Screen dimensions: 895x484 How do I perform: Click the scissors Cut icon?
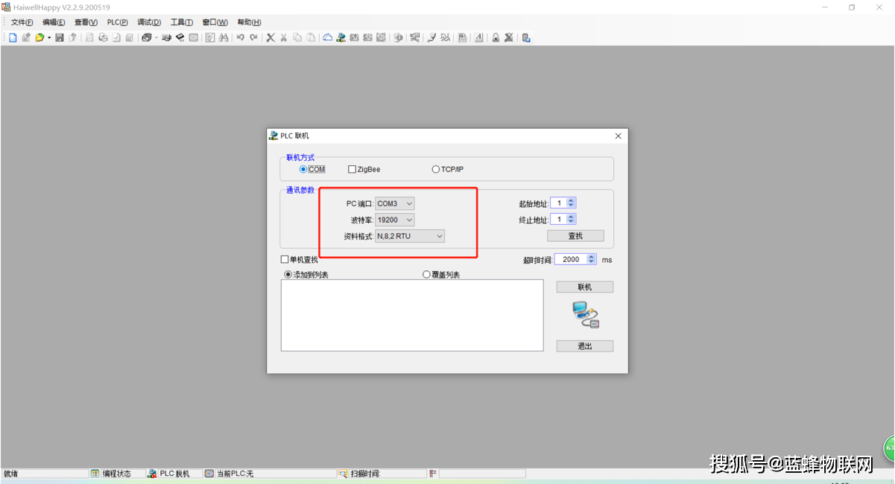pyautogui.click(x=283, y=37)
